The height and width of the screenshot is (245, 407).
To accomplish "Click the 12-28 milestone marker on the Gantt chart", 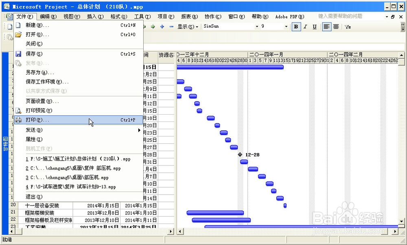I will point(240,155).
